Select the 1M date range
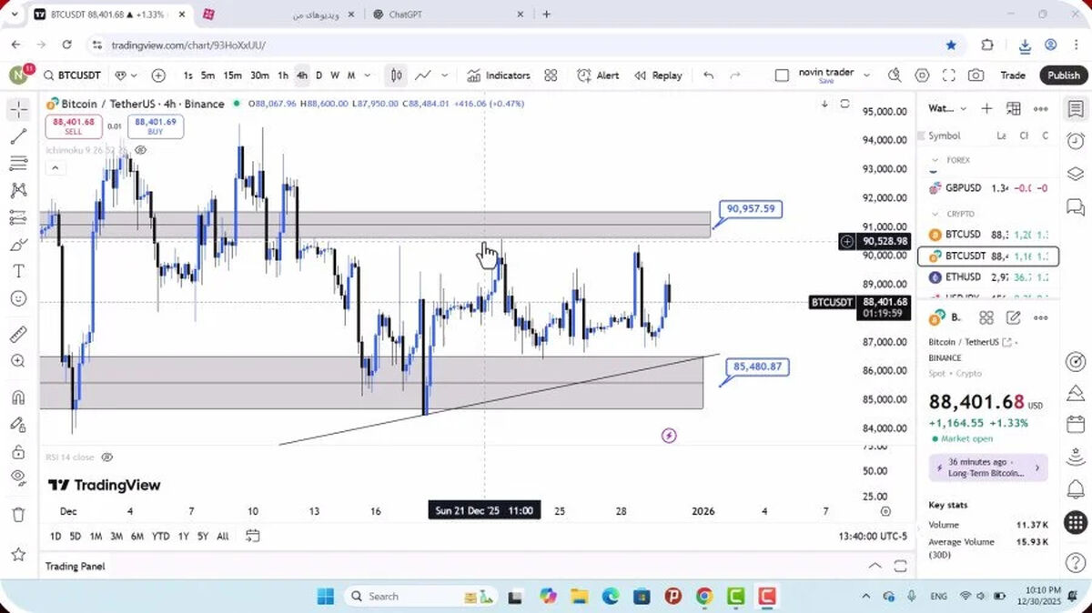1092x613 pixels. (x=96, y=537)
